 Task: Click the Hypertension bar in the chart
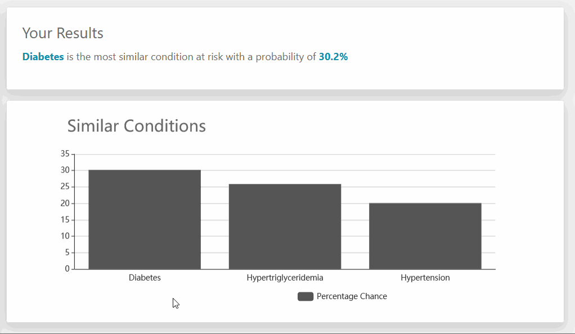pyautogui.click(x=425, y=236)
